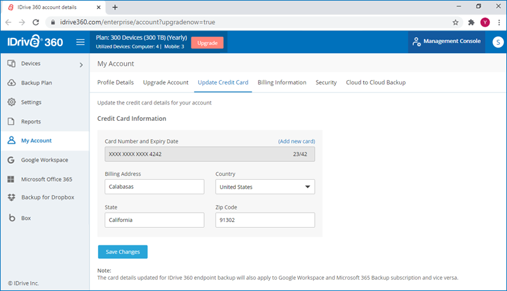Click the Reports document icon
This screenshot has width=507, height=291.
point(11,121)
